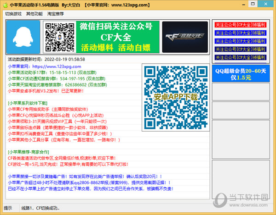The width and height of the screenshot is (276, 215).
Task: Open 小苹果其他小工具分享 entry
Action: tap(64, 140)
